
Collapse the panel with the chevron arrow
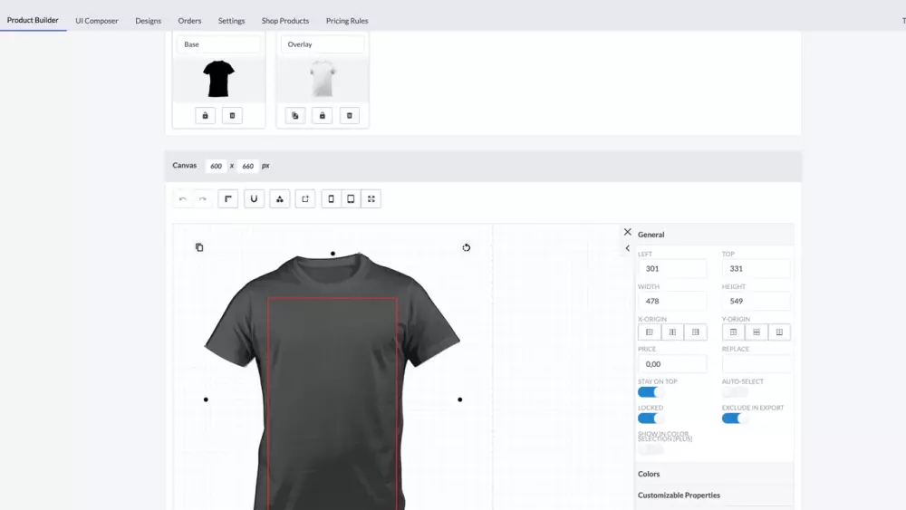pyautogui.click(x=628, y=248)
